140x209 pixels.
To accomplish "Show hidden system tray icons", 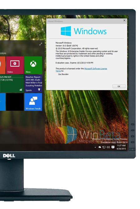I will click(95, 147).
